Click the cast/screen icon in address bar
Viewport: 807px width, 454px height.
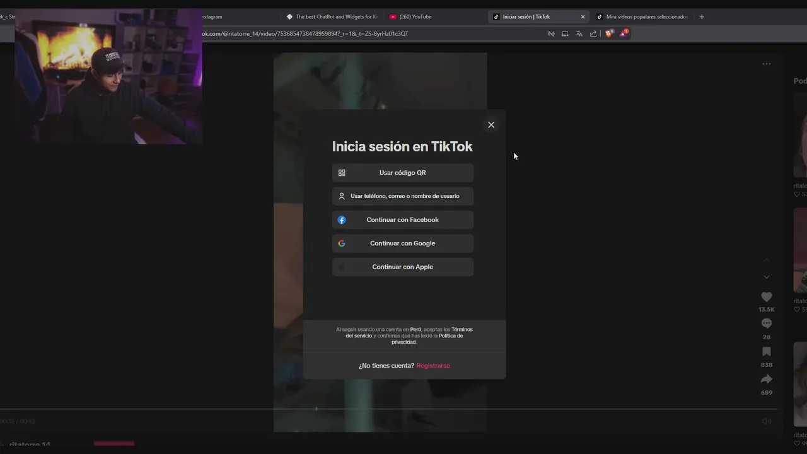point(565,34)
